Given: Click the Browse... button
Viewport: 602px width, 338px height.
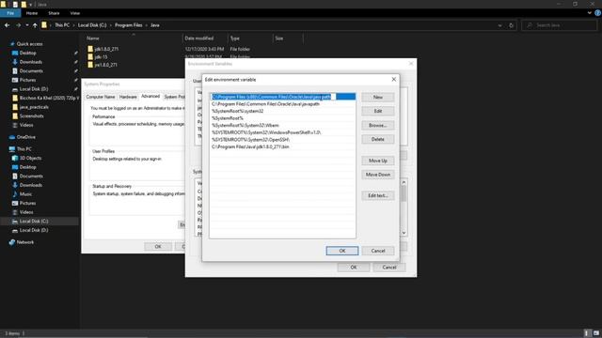Looking at the screenshot, I should (378, 125).
